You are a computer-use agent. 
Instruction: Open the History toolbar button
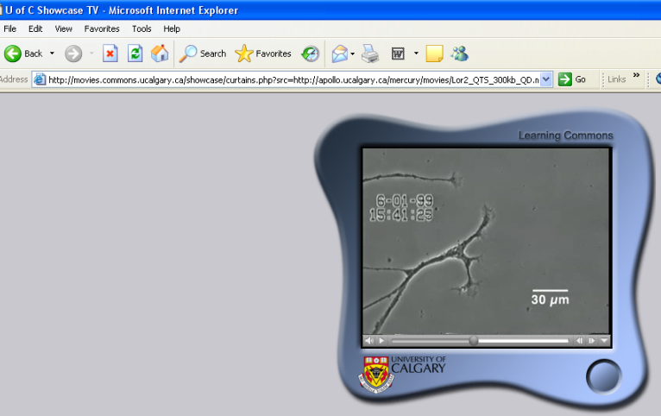(x=310, y=54)
